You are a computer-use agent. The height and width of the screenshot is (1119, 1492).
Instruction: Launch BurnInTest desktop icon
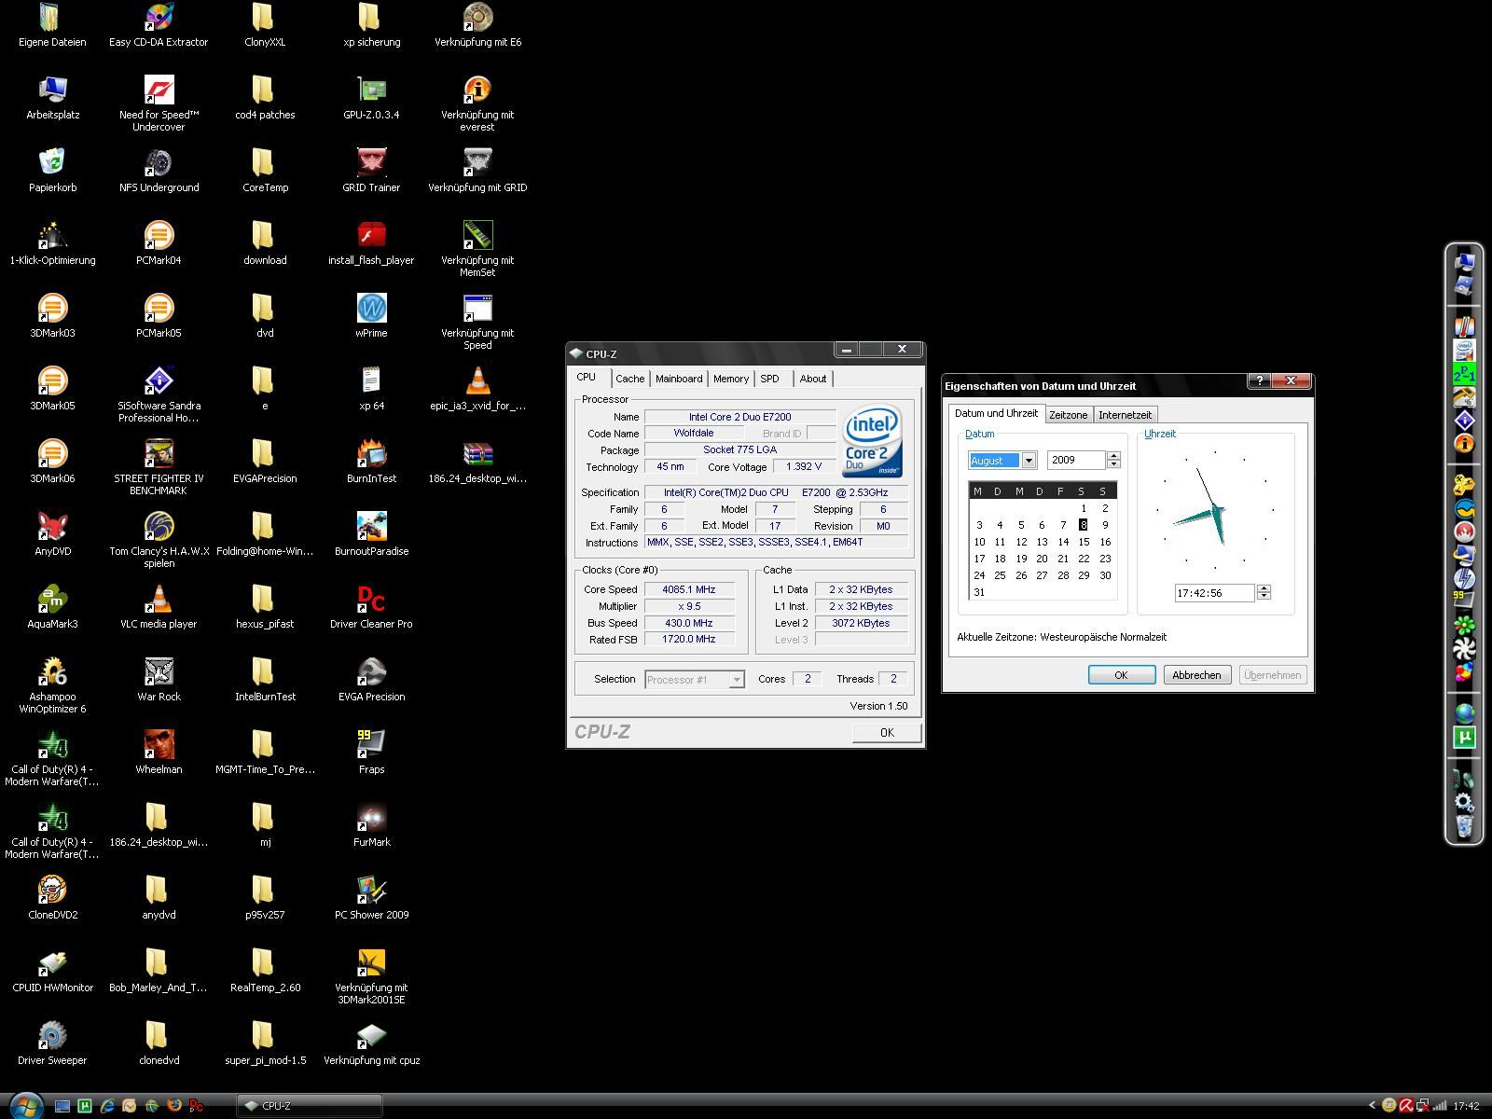(371, 462)
